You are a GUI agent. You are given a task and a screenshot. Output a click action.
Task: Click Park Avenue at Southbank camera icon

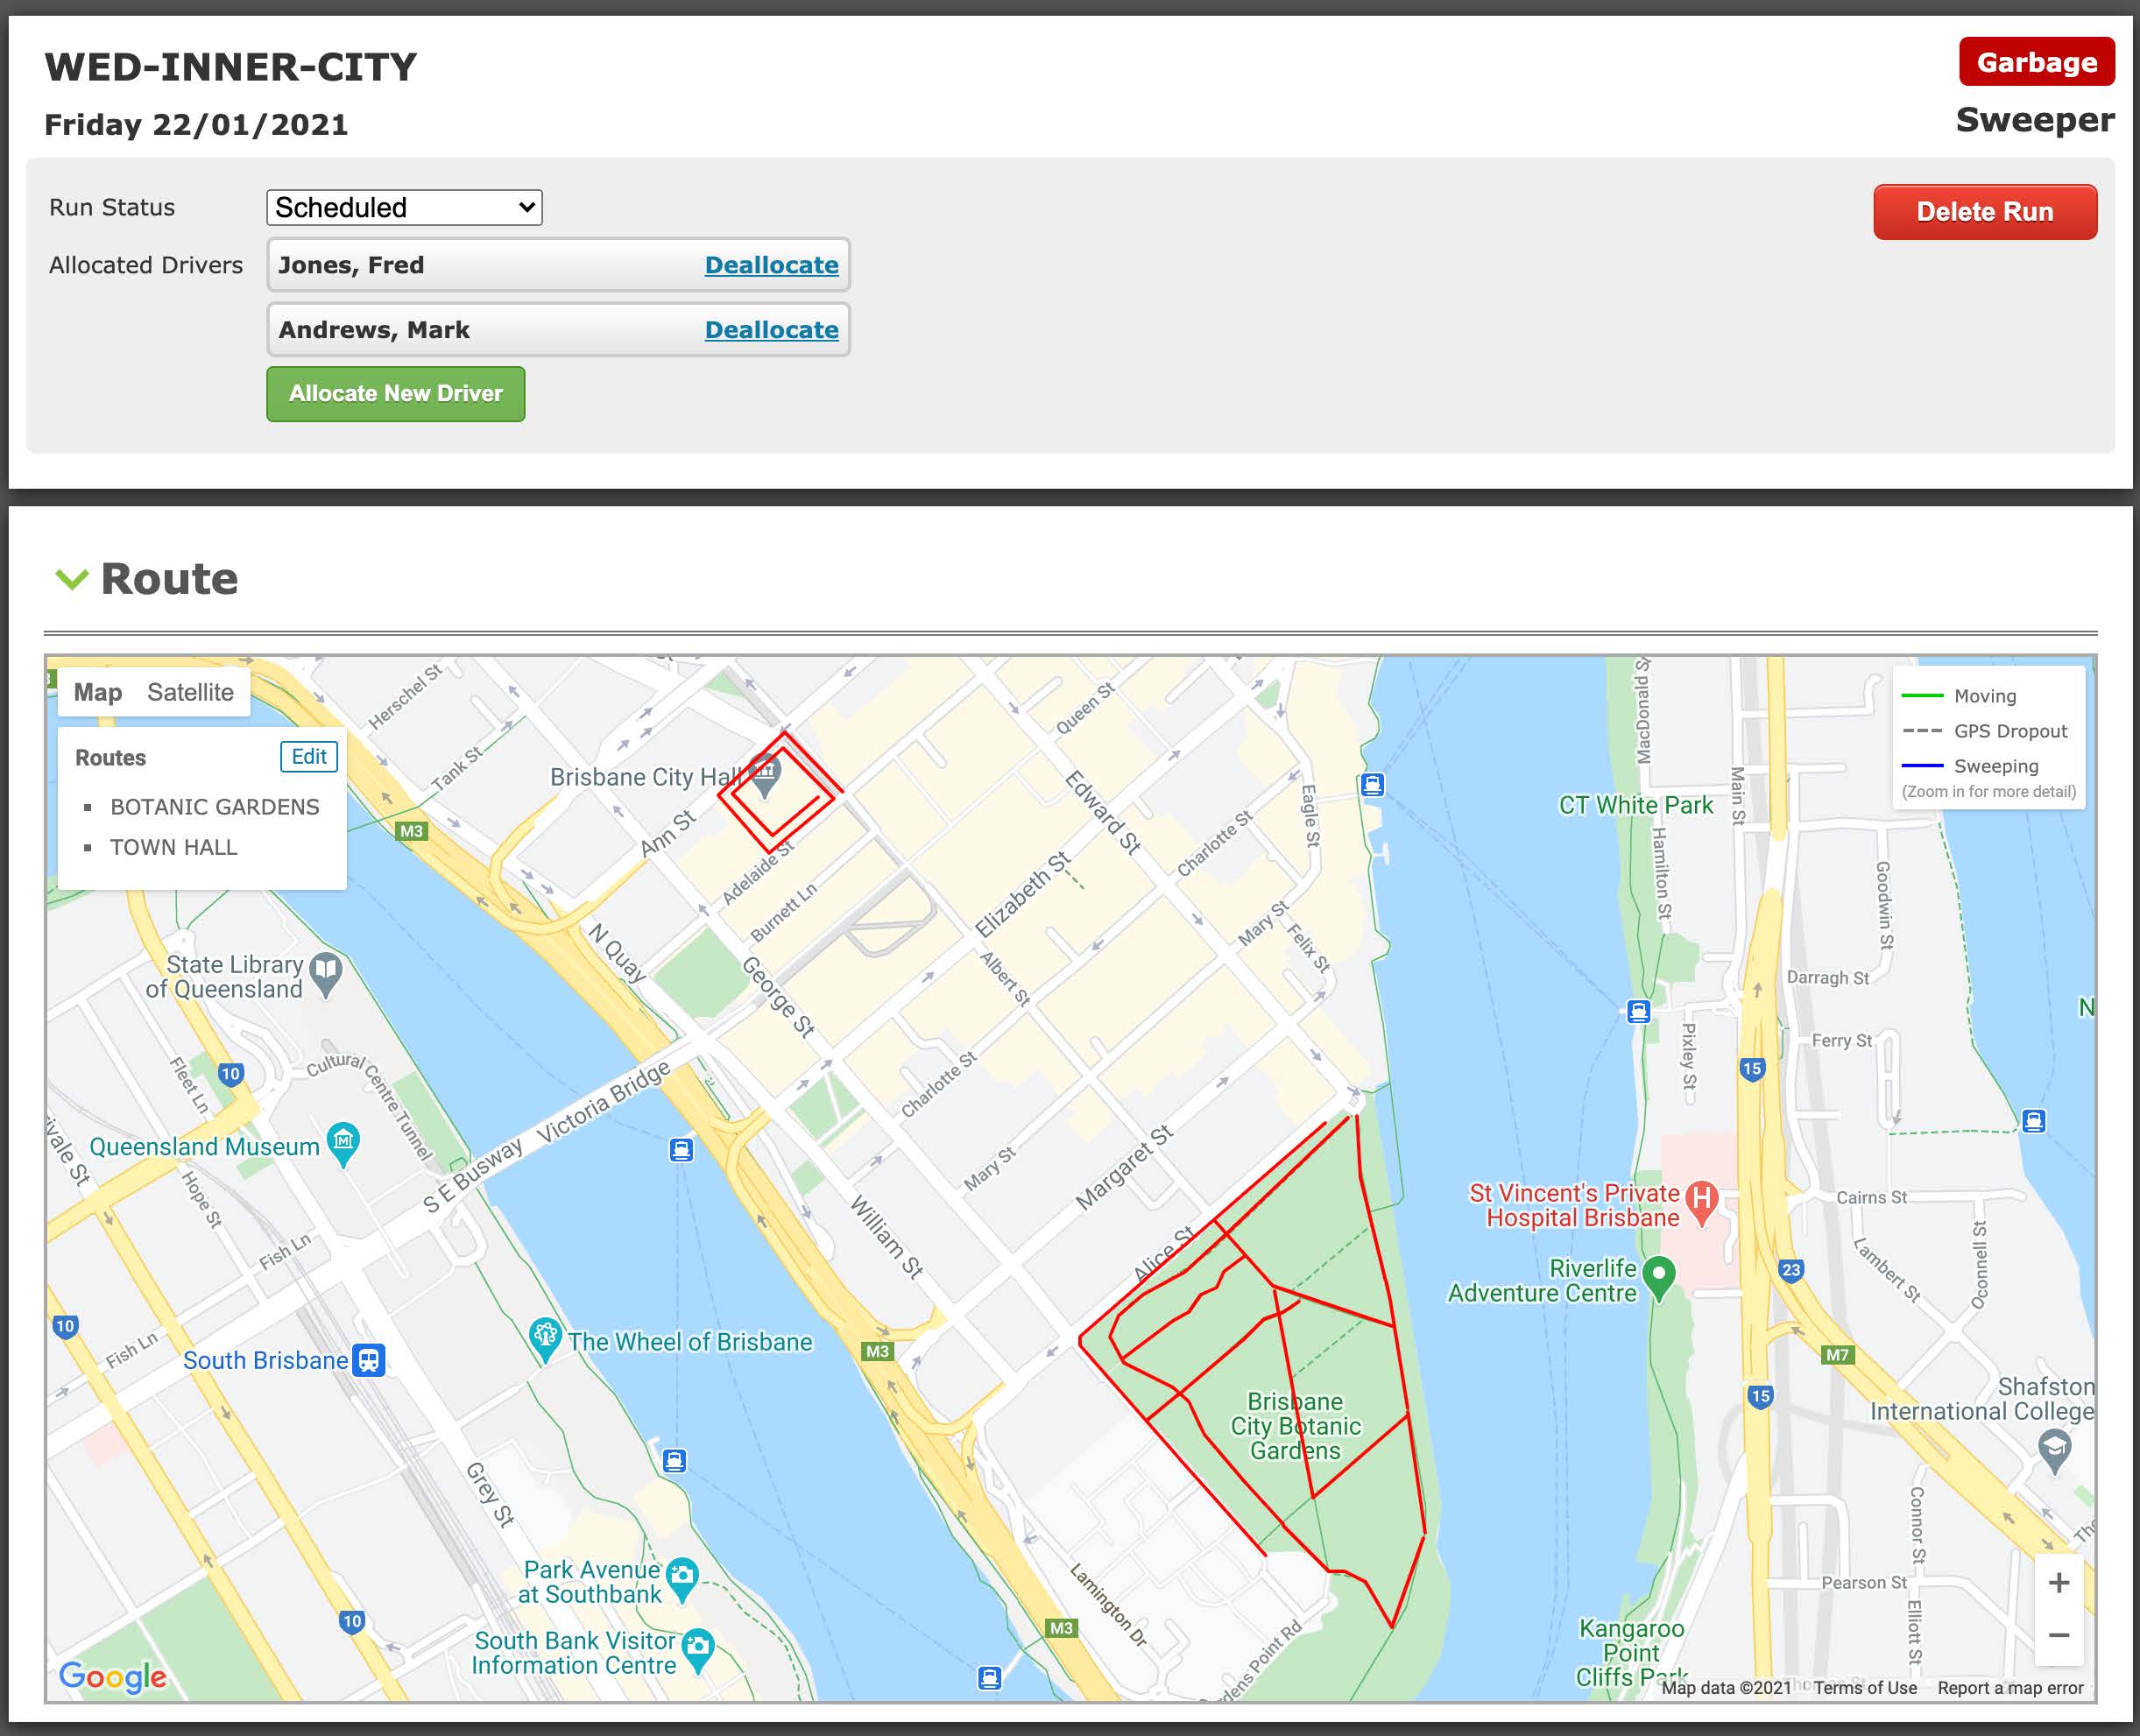[681, 1578]
